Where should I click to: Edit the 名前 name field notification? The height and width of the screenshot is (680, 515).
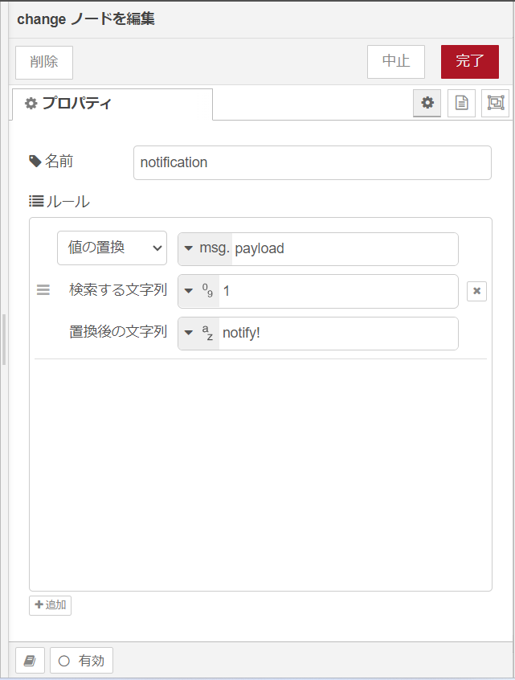pyautogui.click(x=312, y=162)
